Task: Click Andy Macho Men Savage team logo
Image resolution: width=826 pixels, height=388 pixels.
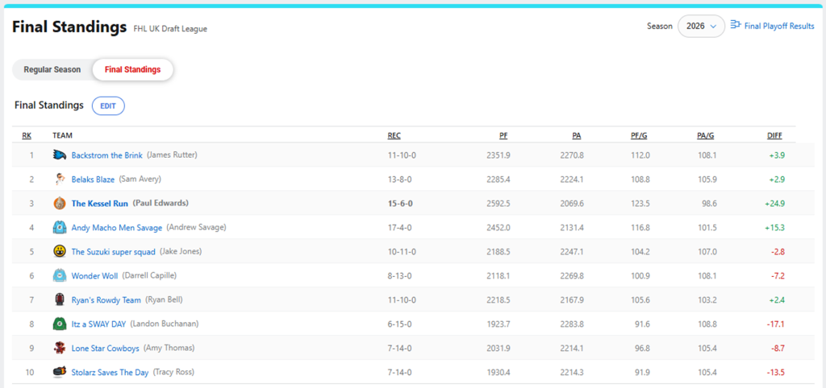Action: [60, 228]
